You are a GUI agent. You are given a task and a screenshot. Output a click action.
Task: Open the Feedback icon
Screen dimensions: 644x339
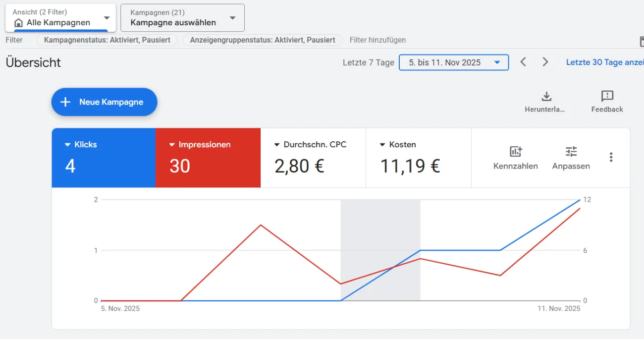[607, 97]
